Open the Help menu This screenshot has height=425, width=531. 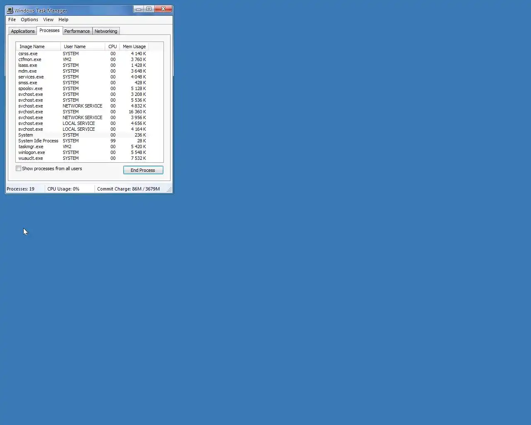pos(63,20)
